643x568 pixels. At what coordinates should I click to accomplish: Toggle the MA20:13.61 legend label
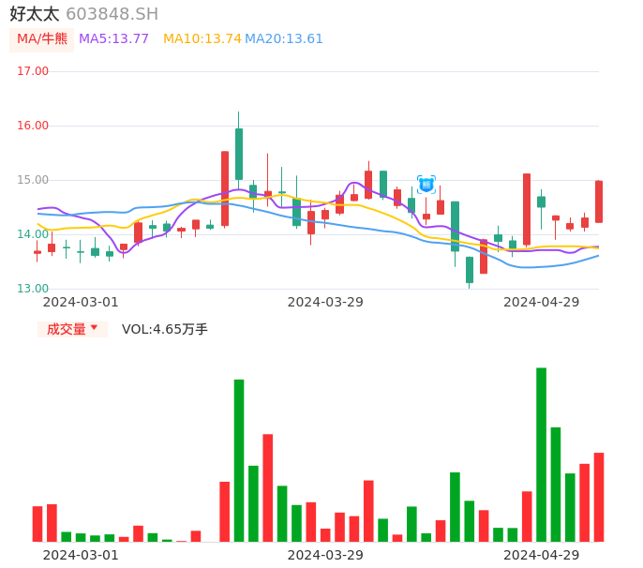click(284, 39)
